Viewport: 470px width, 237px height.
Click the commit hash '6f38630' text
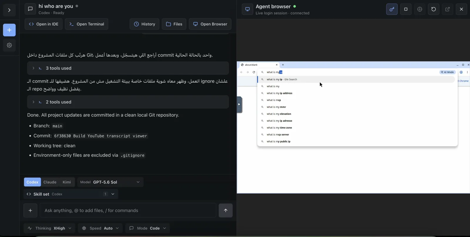[62, 136]
